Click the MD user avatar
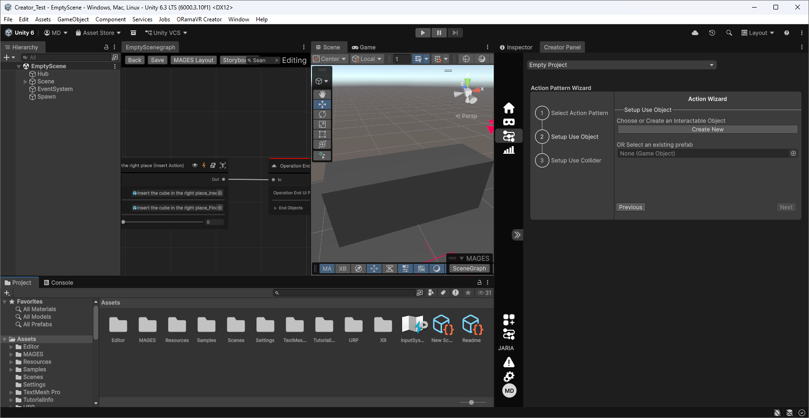The width and height of the screenshot is (809, 418). coord(509,391)
